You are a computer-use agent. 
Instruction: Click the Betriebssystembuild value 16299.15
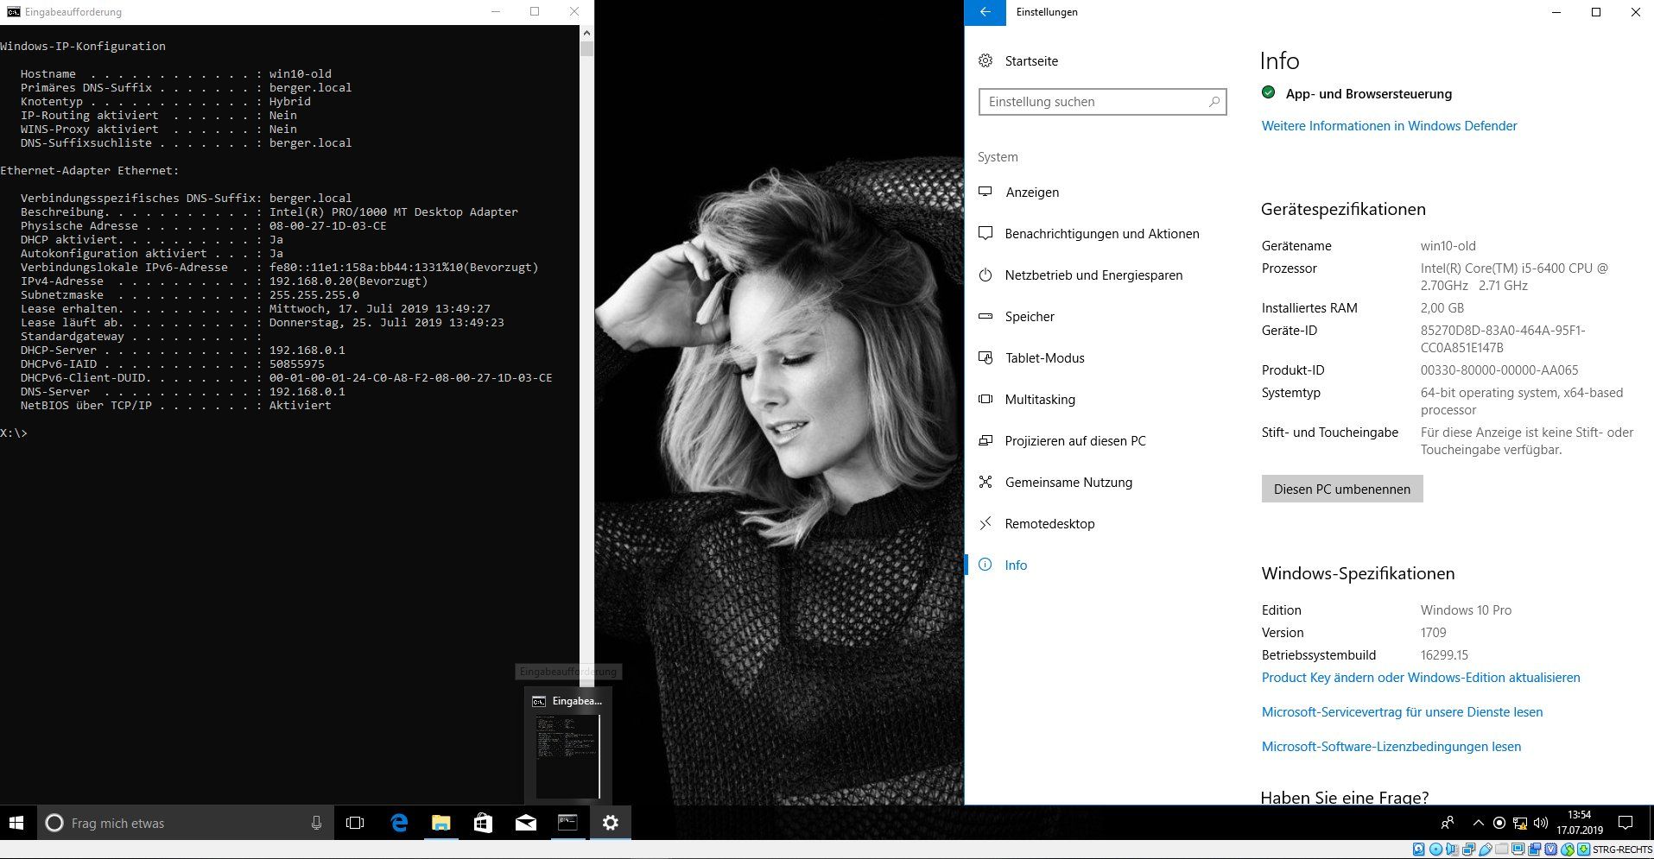1444,655
